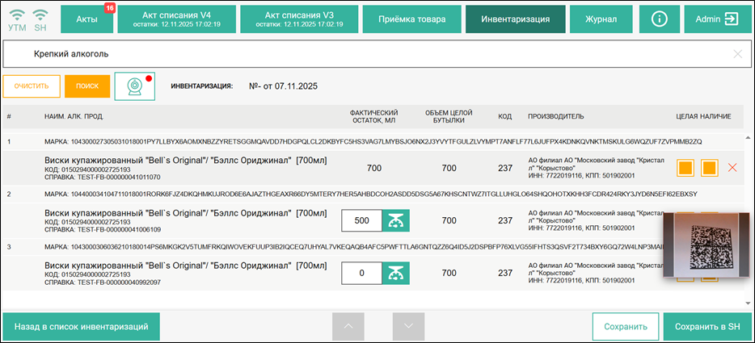Viewport: 755px width, 343px height.
Task: Open the 'Журнал' tab
Action: click(x=601, y=19)
